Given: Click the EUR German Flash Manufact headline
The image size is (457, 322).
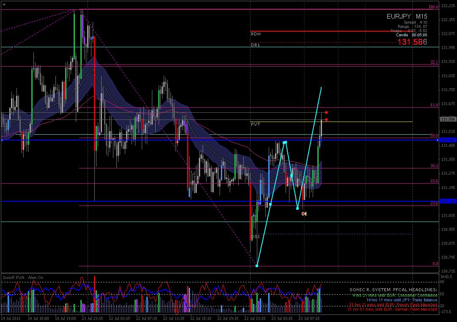Looking at the screenshot, I should coord(393,309).
